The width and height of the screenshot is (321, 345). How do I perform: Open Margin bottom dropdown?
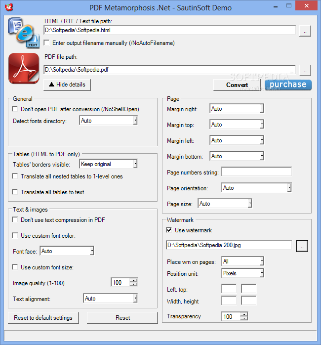click(x=262, y=156)
